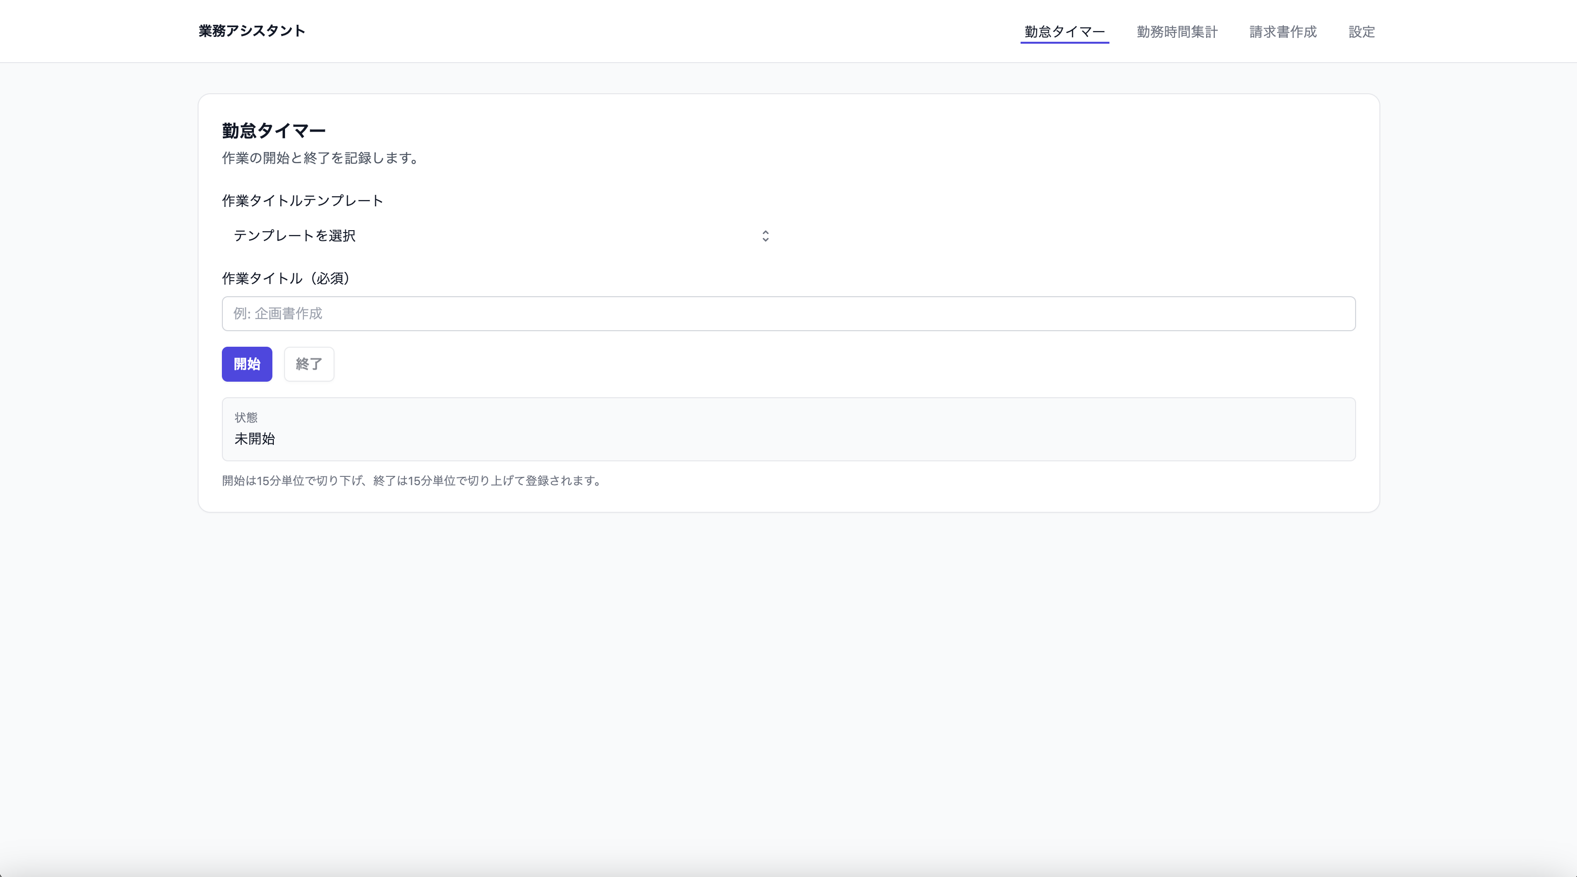
Task: Go to the 設定 tab
Action: point(1361,32)
